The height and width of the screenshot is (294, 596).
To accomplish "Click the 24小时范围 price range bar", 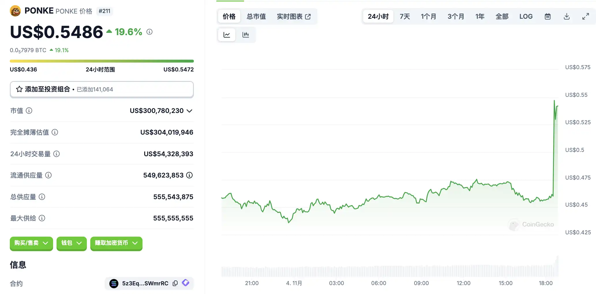I will point(102,61).
